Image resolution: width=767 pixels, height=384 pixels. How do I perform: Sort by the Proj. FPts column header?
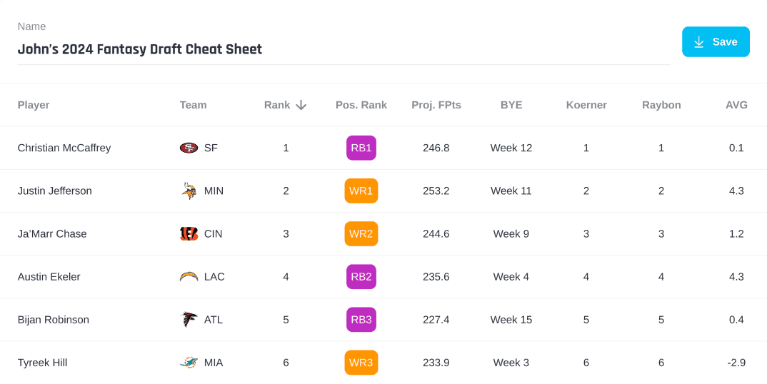click(x=436, y=105)
